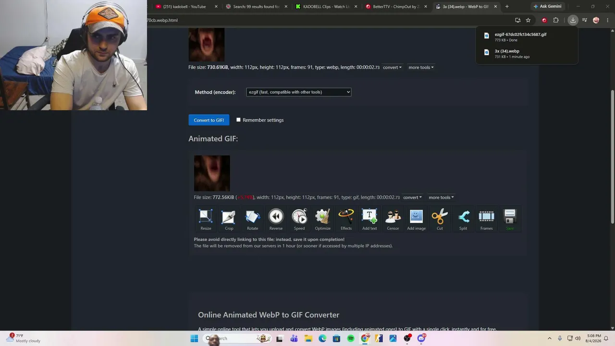Select the Crop tool
The width and height of the screenshot is (615, 346).
(229, 220)
